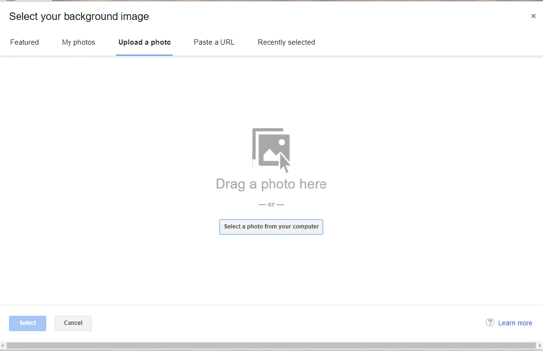Image resolution: width=543 pixels, height=351 pixels.
Task: Cancel the background image dialog
Action: pyautogui.click(x=73, y=323)
